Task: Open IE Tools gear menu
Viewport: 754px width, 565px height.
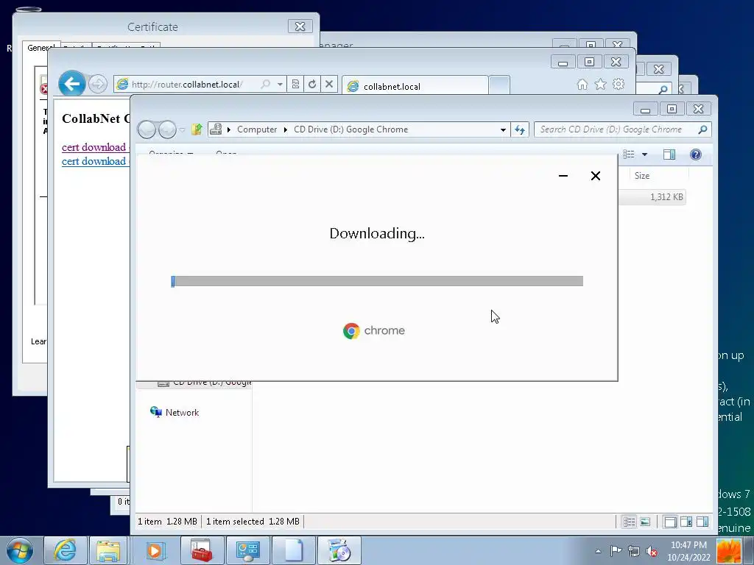Action: [x=619, y=84]
